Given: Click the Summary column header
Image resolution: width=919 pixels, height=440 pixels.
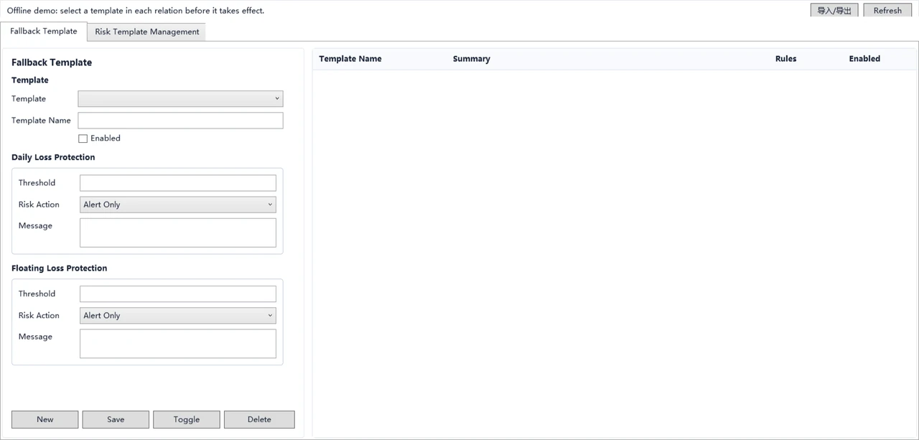Looking at the screenshot, I should click(472, 59).
